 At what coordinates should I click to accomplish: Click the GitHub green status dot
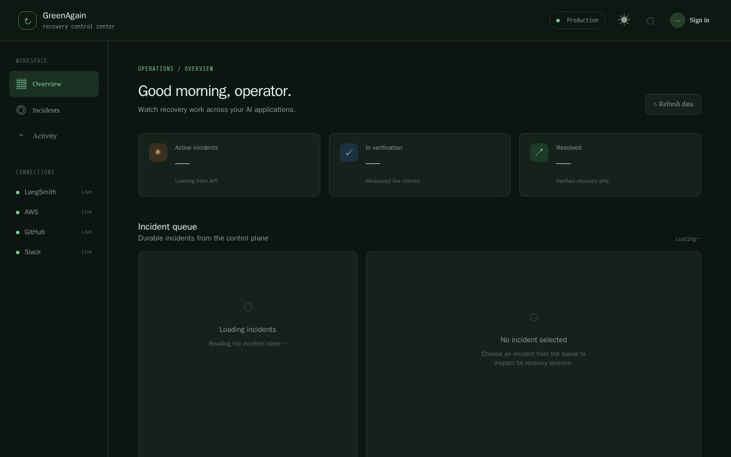[x=18, y=232]
